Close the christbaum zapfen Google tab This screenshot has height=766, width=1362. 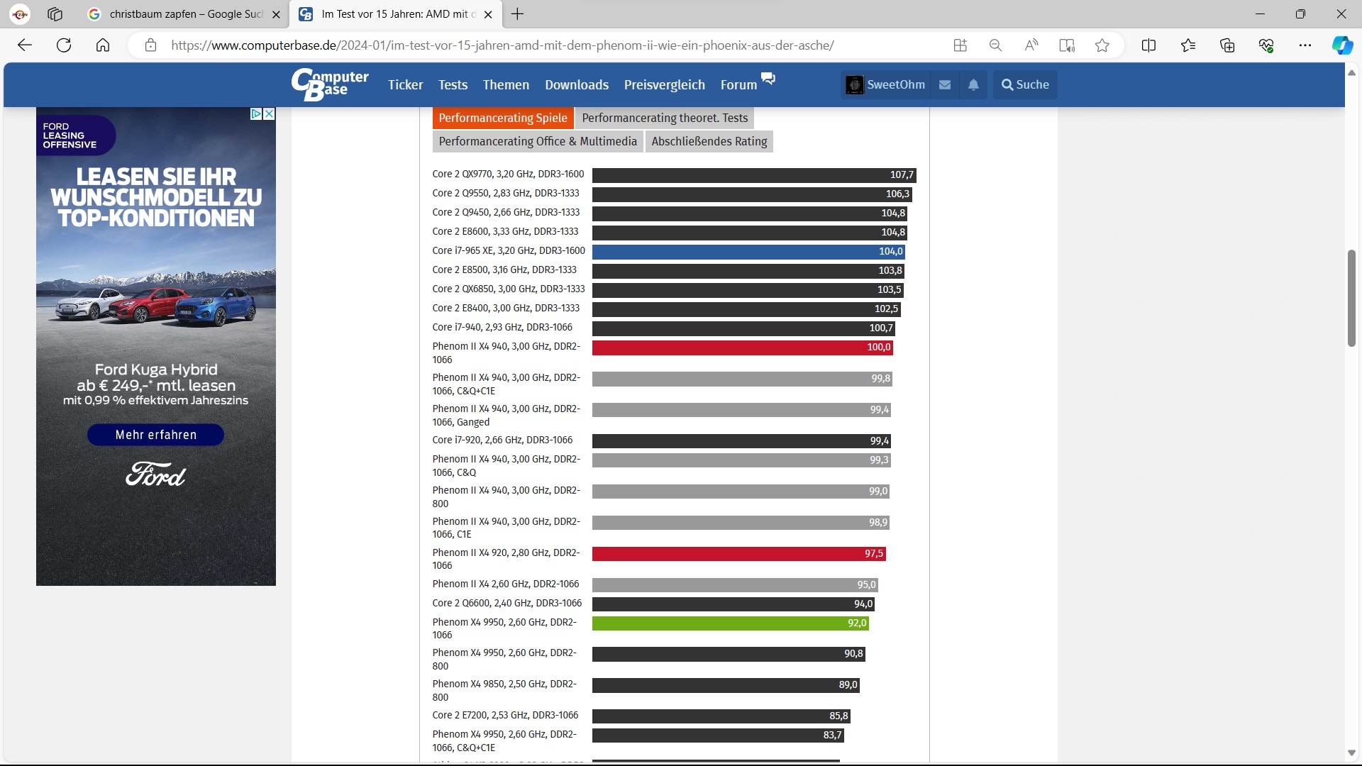(x=276, y=14)
